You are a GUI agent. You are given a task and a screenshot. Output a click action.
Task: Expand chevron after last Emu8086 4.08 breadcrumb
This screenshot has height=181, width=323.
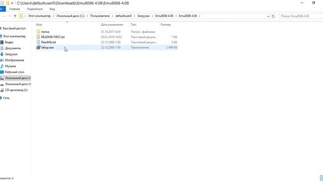[200, 16]
